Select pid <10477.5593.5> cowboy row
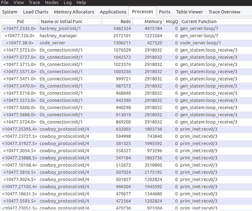Viewport: 252px width, 211px height. tap(127, 201)
